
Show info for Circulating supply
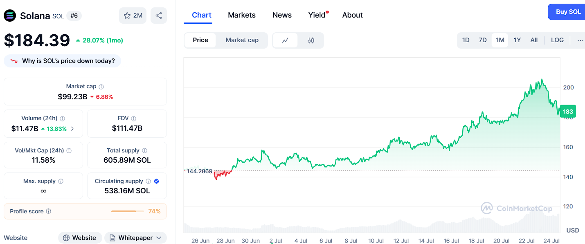point(148,181)
